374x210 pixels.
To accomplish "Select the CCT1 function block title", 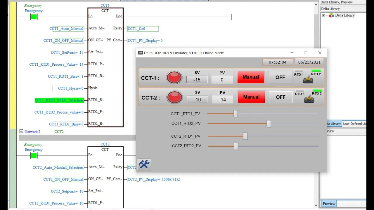I will click(105, 5).
